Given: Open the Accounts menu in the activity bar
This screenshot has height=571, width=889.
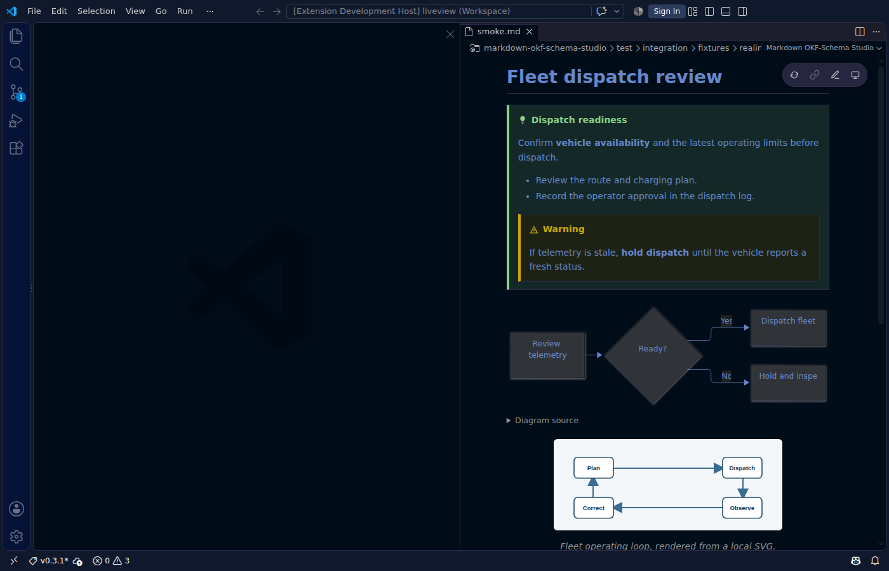Looking at the screenshot, I should (x=17, y=509).
